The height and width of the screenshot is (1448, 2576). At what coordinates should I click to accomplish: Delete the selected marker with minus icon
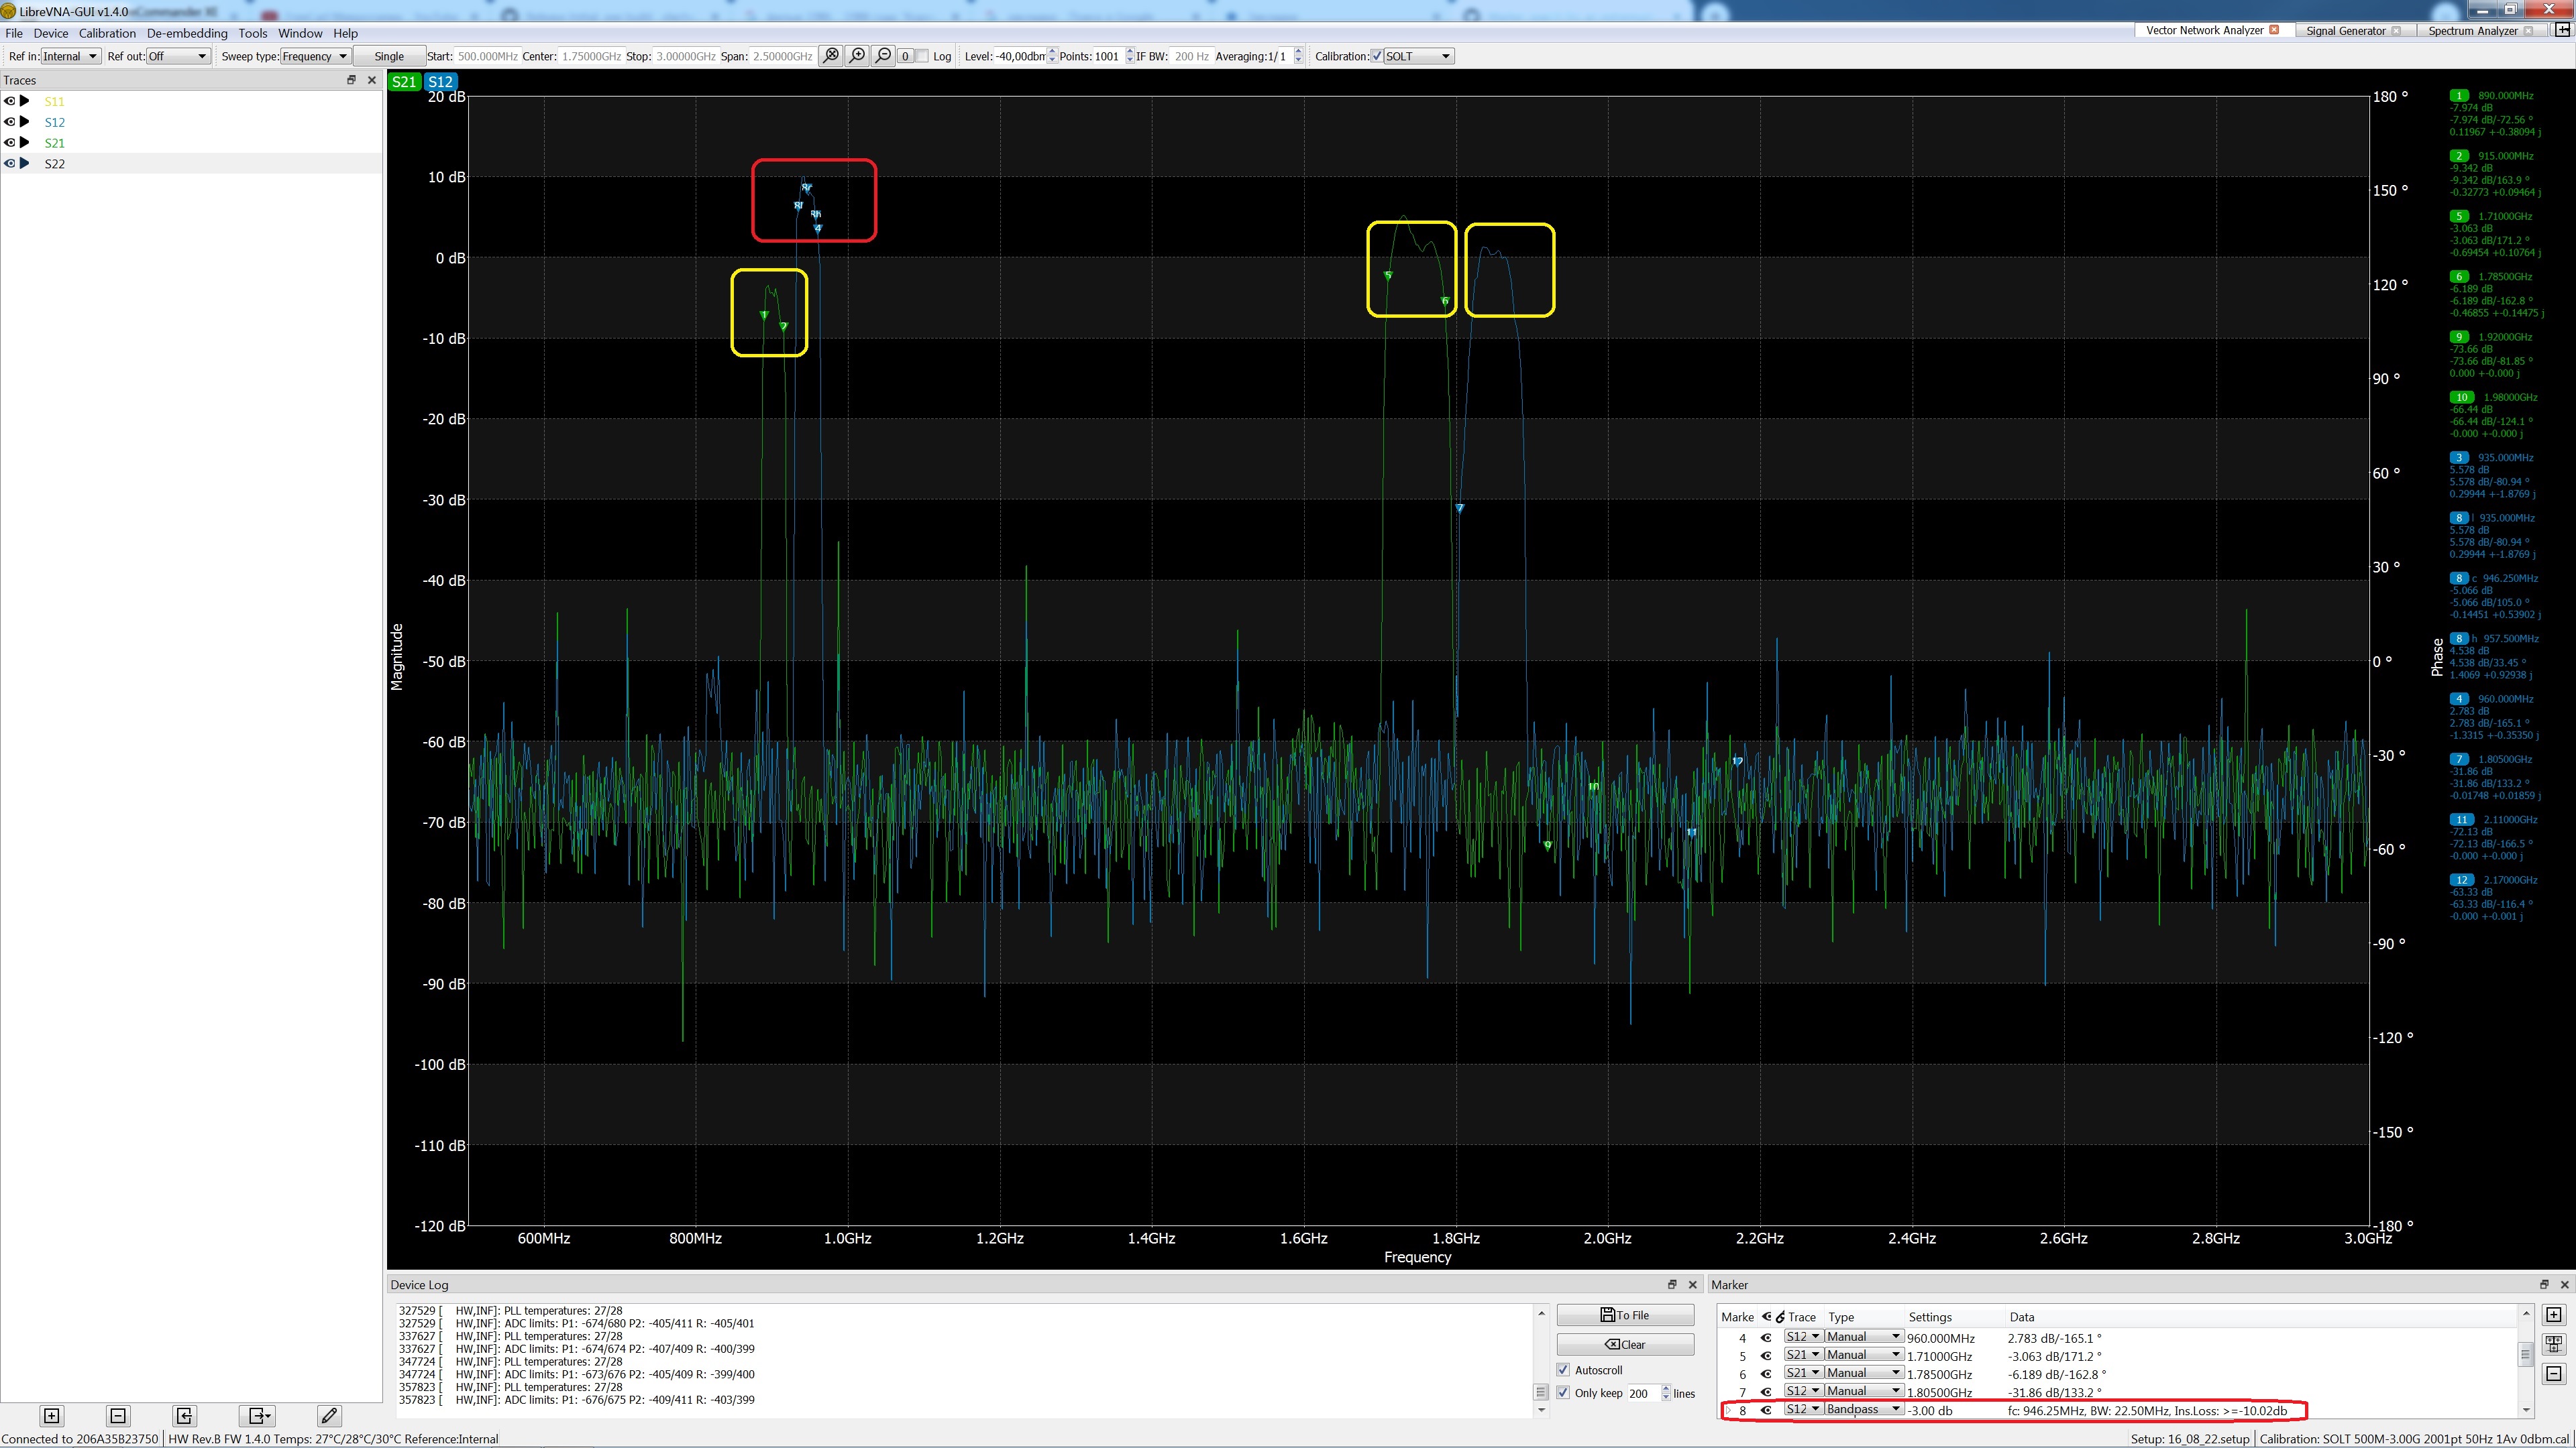(2553, 1374)
